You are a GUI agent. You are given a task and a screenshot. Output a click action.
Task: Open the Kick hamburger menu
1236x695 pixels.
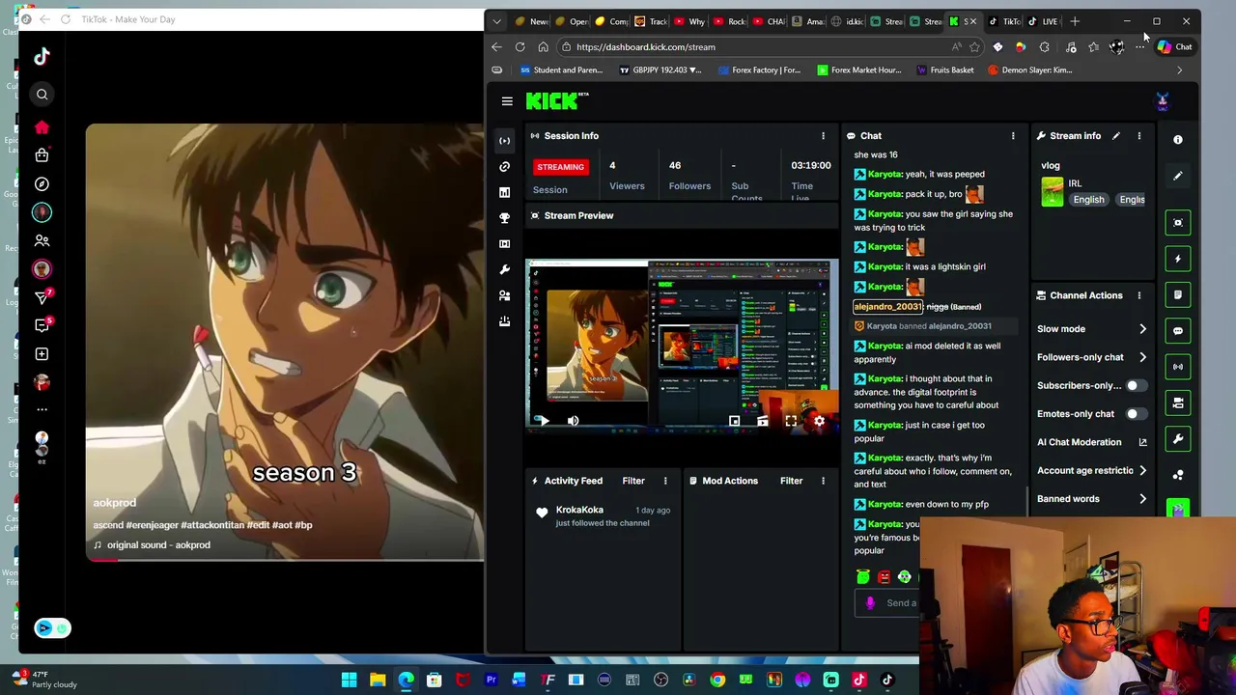[507, 100]
